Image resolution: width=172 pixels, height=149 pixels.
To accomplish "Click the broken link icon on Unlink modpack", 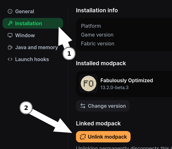I will point(83,137).
